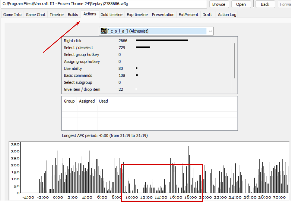Click the 2666 right click count
This screenshot has width=291, height=202.
(x=123, y=40)
